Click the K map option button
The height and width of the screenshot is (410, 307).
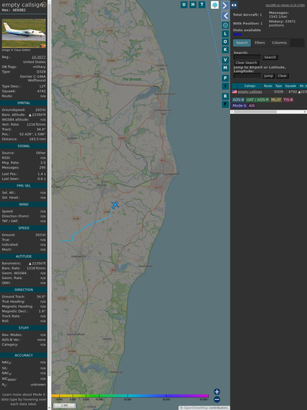[x=225, y=50]
